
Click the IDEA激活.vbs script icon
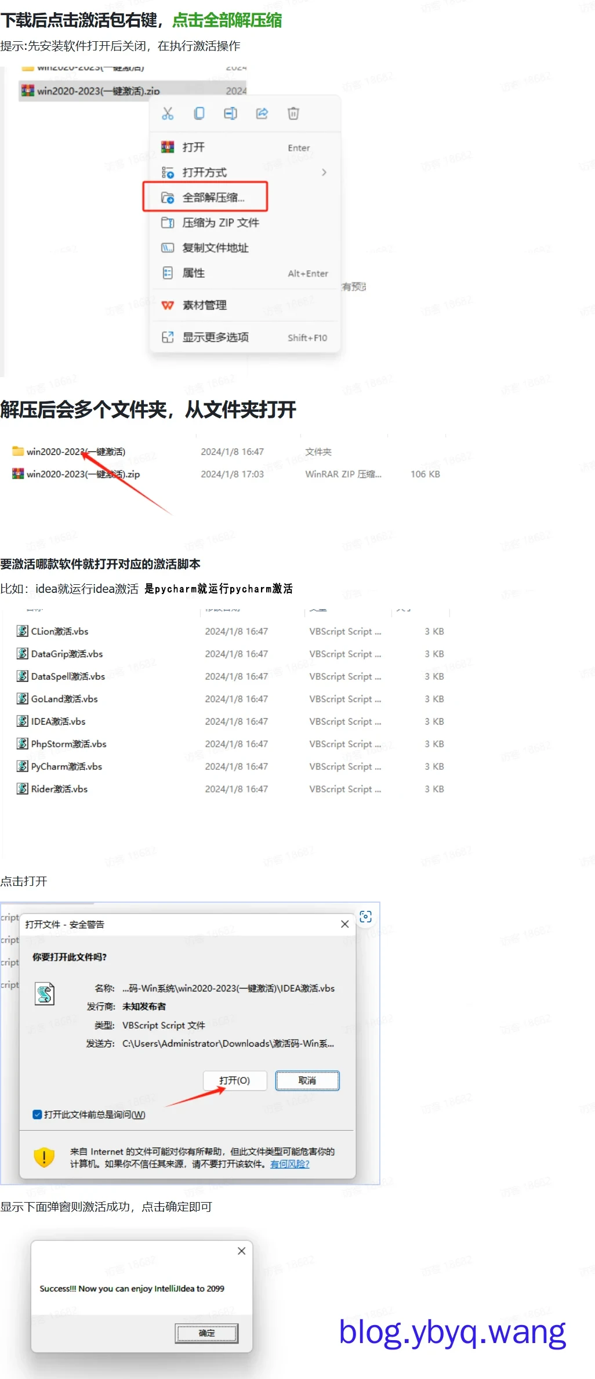coord(22,722)
